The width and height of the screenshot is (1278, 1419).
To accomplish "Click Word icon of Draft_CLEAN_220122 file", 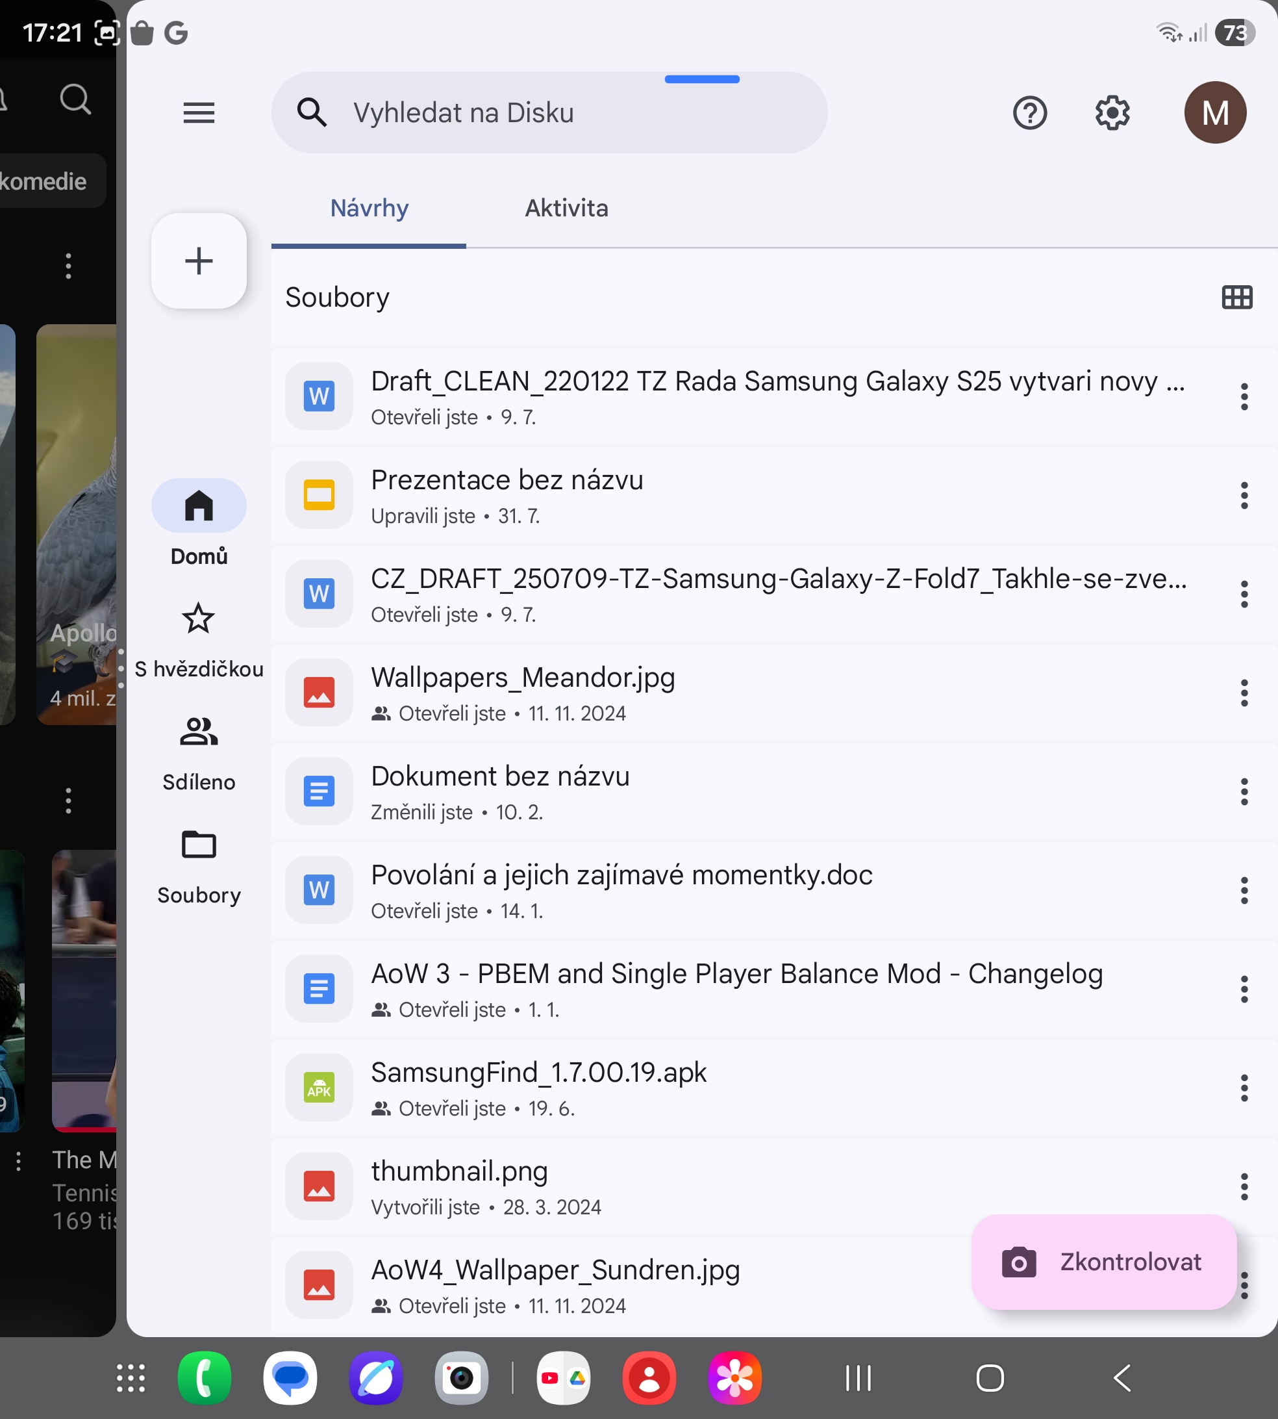I will coord(319,396).
